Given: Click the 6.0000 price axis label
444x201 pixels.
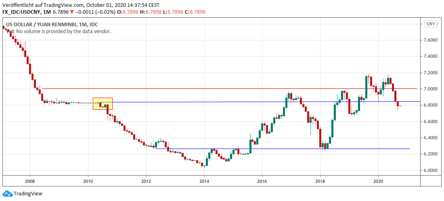Looking at the screenshot, I should (431, 170).
